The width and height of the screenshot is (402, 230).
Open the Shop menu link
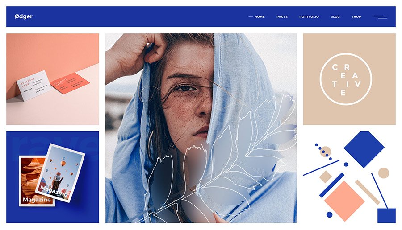pos(356,17)
